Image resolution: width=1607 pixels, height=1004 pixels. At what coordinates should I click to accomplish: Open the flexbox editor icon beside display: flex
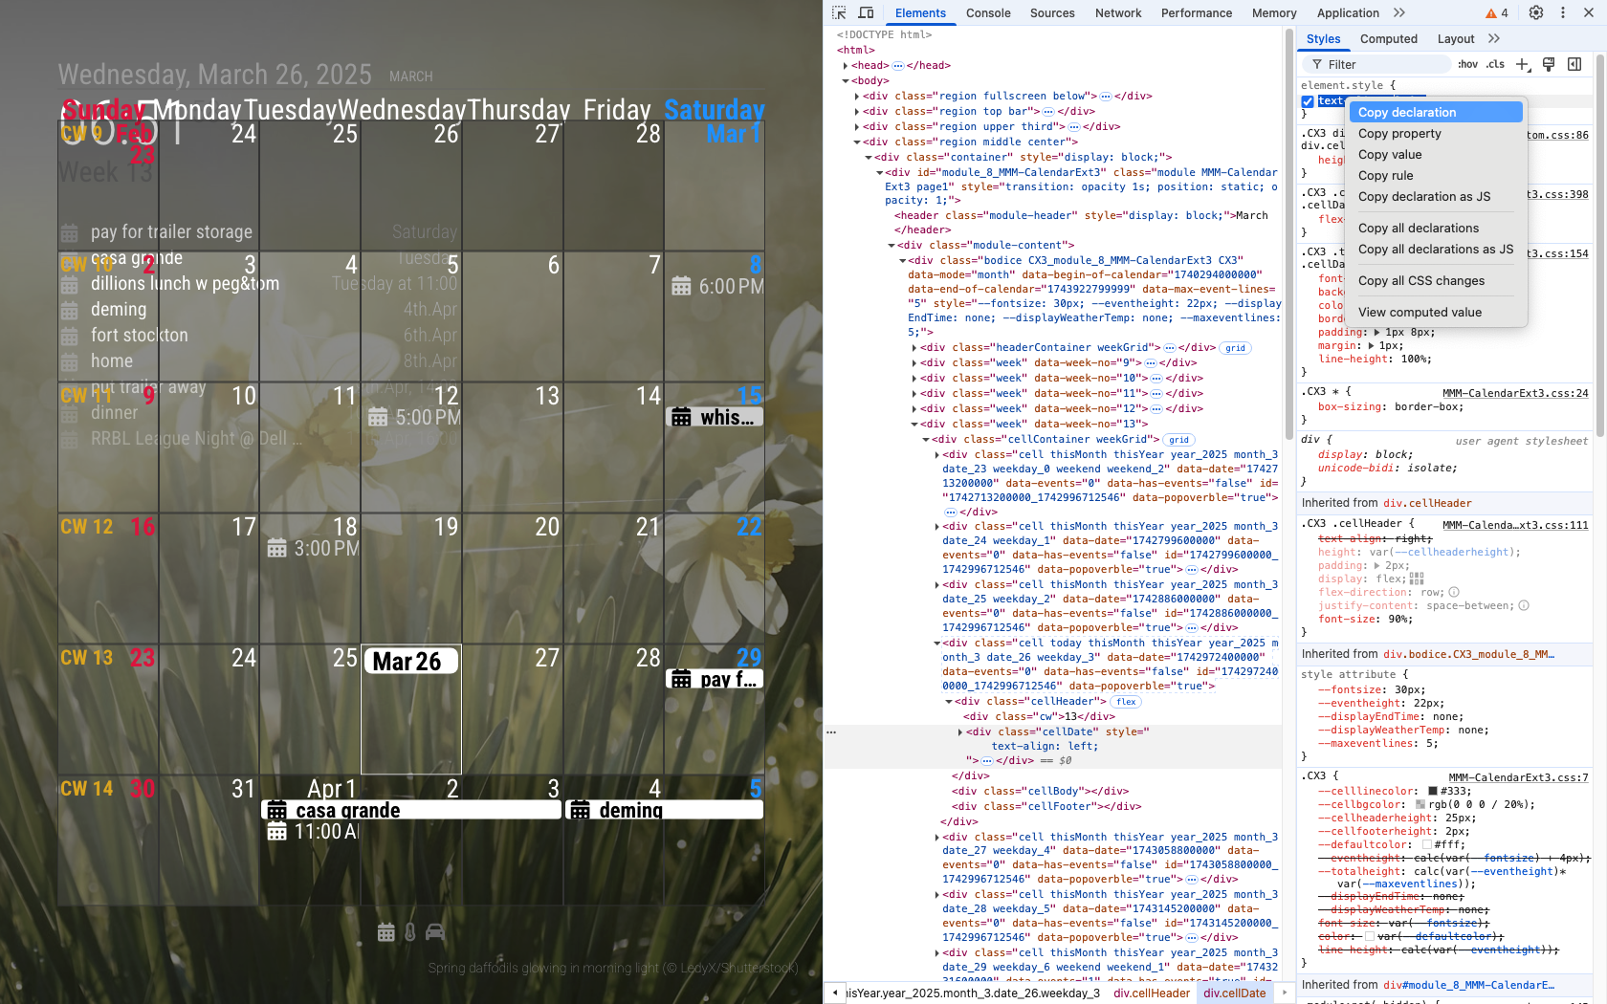[1417, 578]
